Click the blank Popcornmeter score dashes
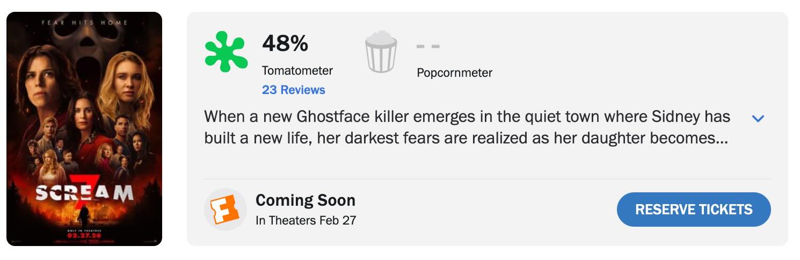The image size is (800, 260). coord(428,46)
